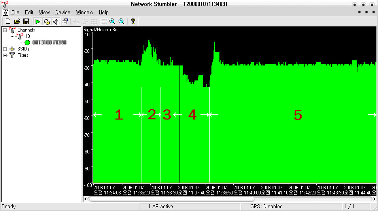Expand the Filters tree node

(5, 55)
